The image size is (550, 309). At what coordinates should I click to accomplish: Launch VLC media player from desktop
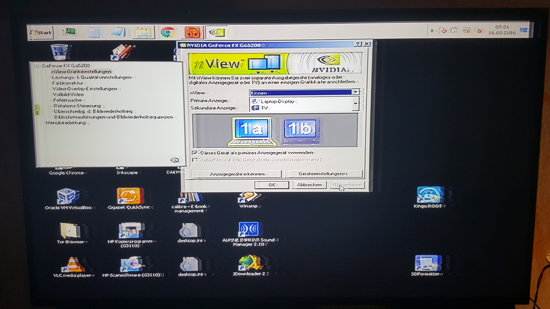(x=73, y=267)
